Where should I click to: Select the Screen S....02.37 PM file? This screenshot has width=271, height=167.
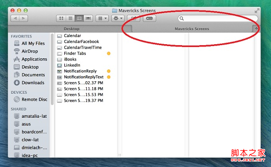pyautogui.click(x=83, y=83)
